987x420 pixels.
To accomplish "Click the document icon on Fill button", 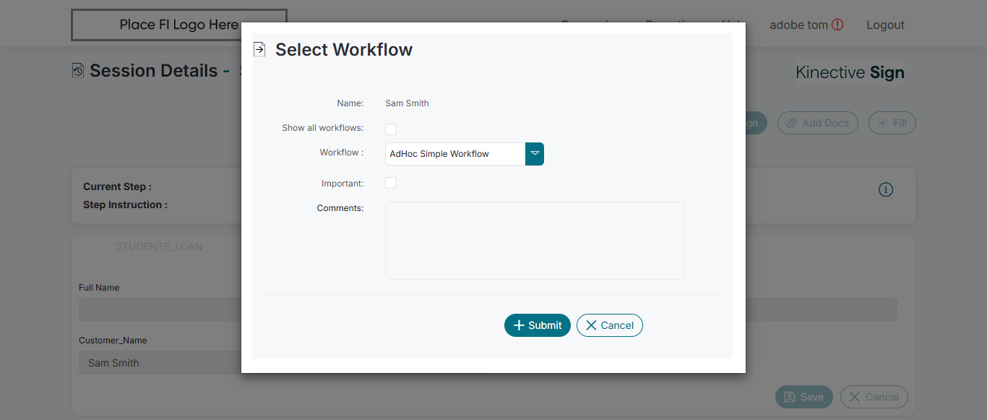I will (882, 123).
